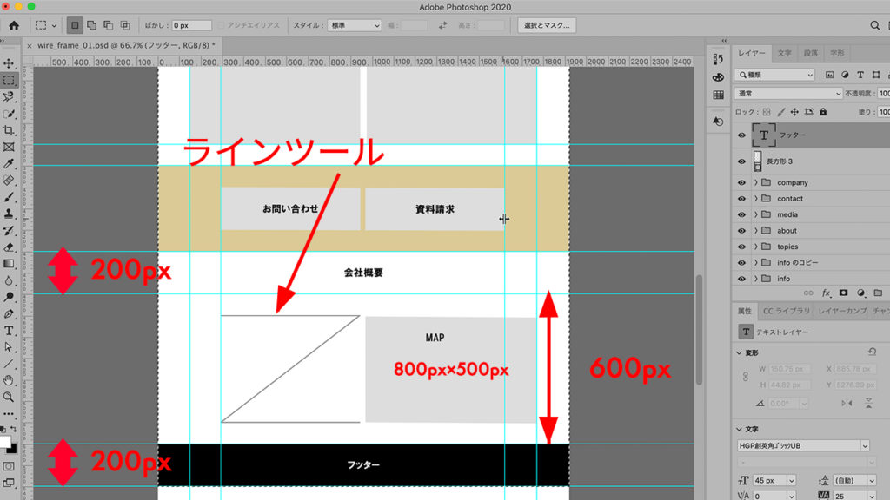The image size is (890, 500).
Task: Switch to the レイヤーカンプ tab
Action: coord(842,311)
